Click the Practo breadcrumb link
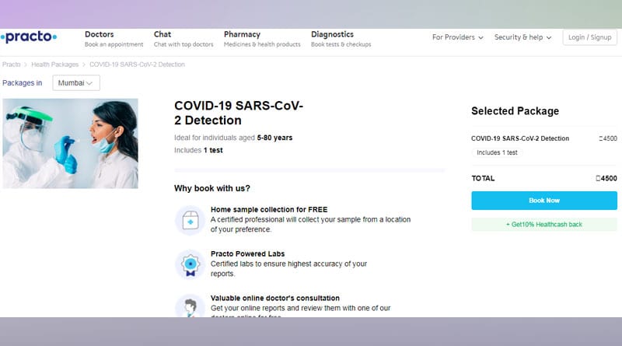 coord(11,65)
